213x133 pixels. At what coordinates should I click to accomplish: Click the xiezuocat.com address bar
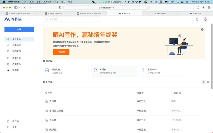pos(106,8)
